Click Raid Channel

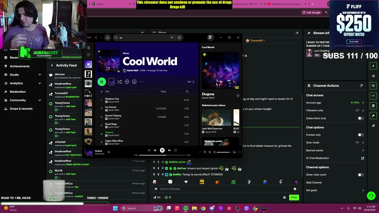(x=314, y=183)
